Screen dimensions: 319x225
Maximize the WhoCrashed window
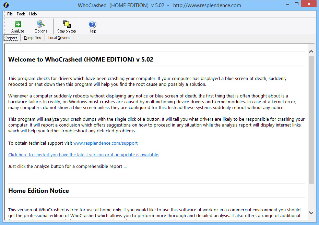tap(297, 4)
